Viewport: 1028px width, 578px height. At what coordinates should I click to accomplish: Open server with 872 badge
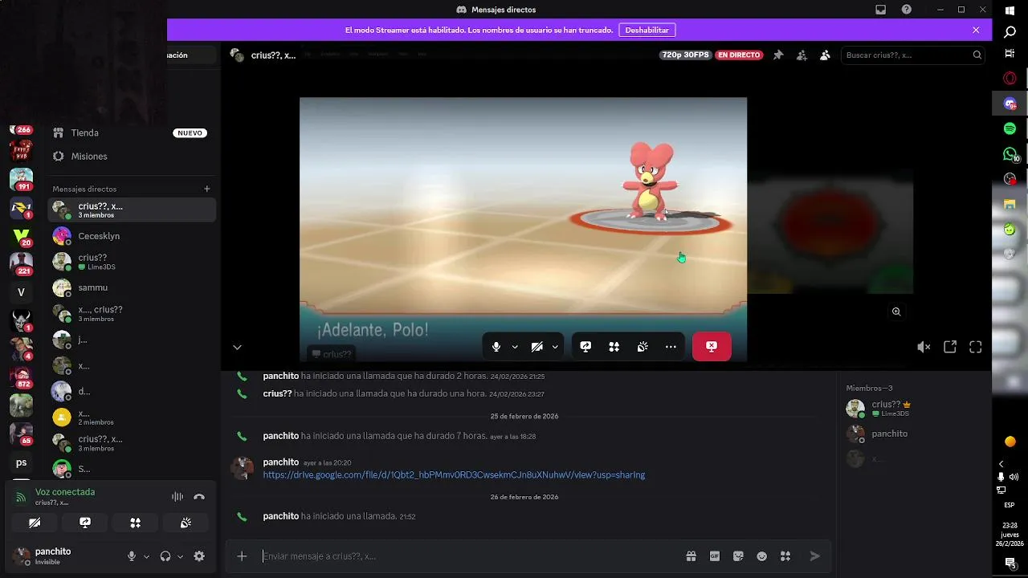tap(21, 376)
